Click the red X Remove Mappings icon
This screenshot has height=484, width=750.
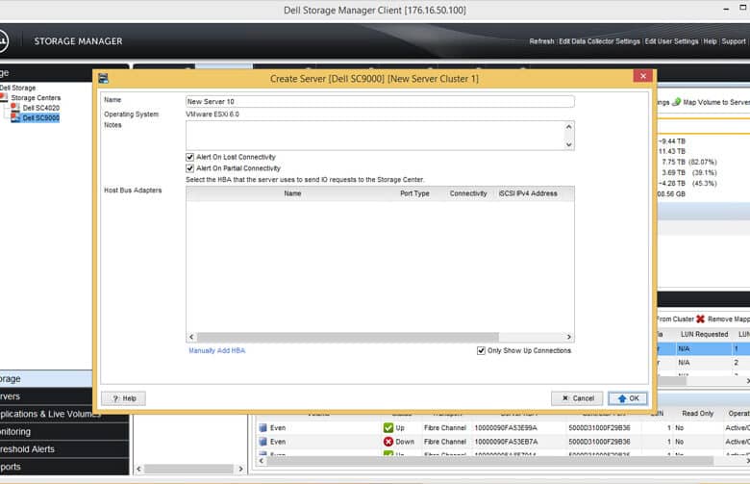[x=700, y=318]
